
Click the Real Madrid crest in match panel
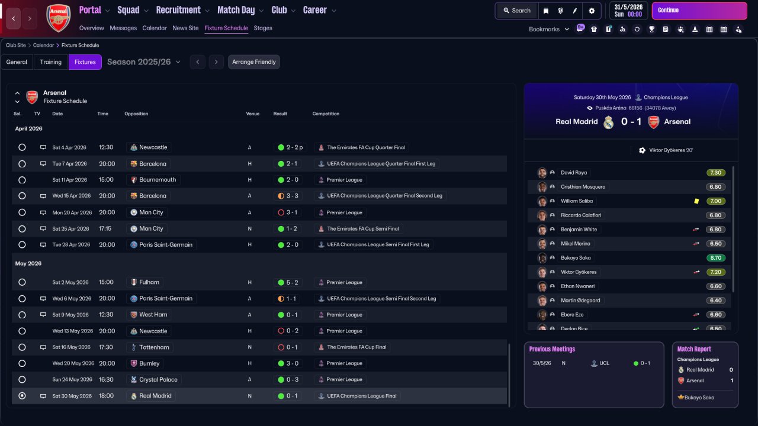coord(609,122)
